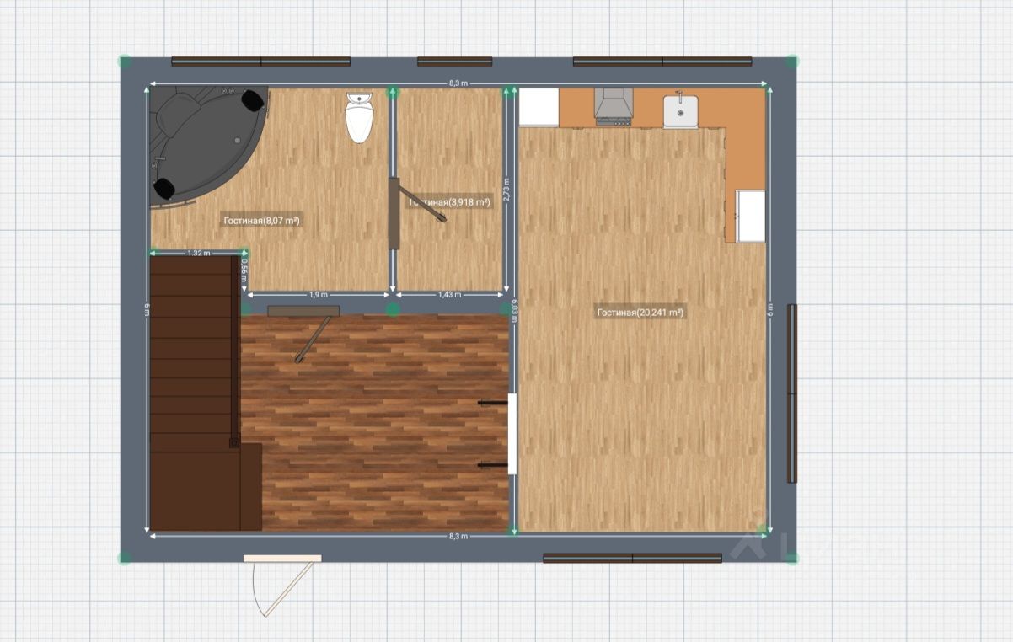Image resolution: width=1013 pixels, height=642 pixels.
Task: Click the bottom-left outer wall corner node
Action: tap(125, 558)
